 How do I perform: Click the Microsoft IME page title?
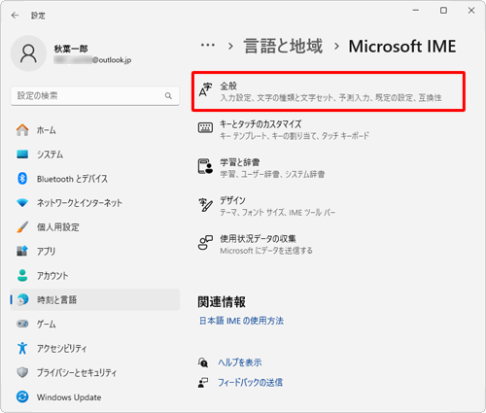coord(402,47)
